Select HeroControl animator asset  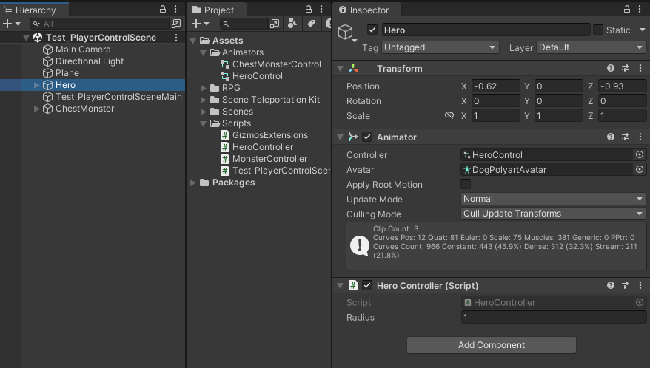pyautogui.click(x=258, y=76)
